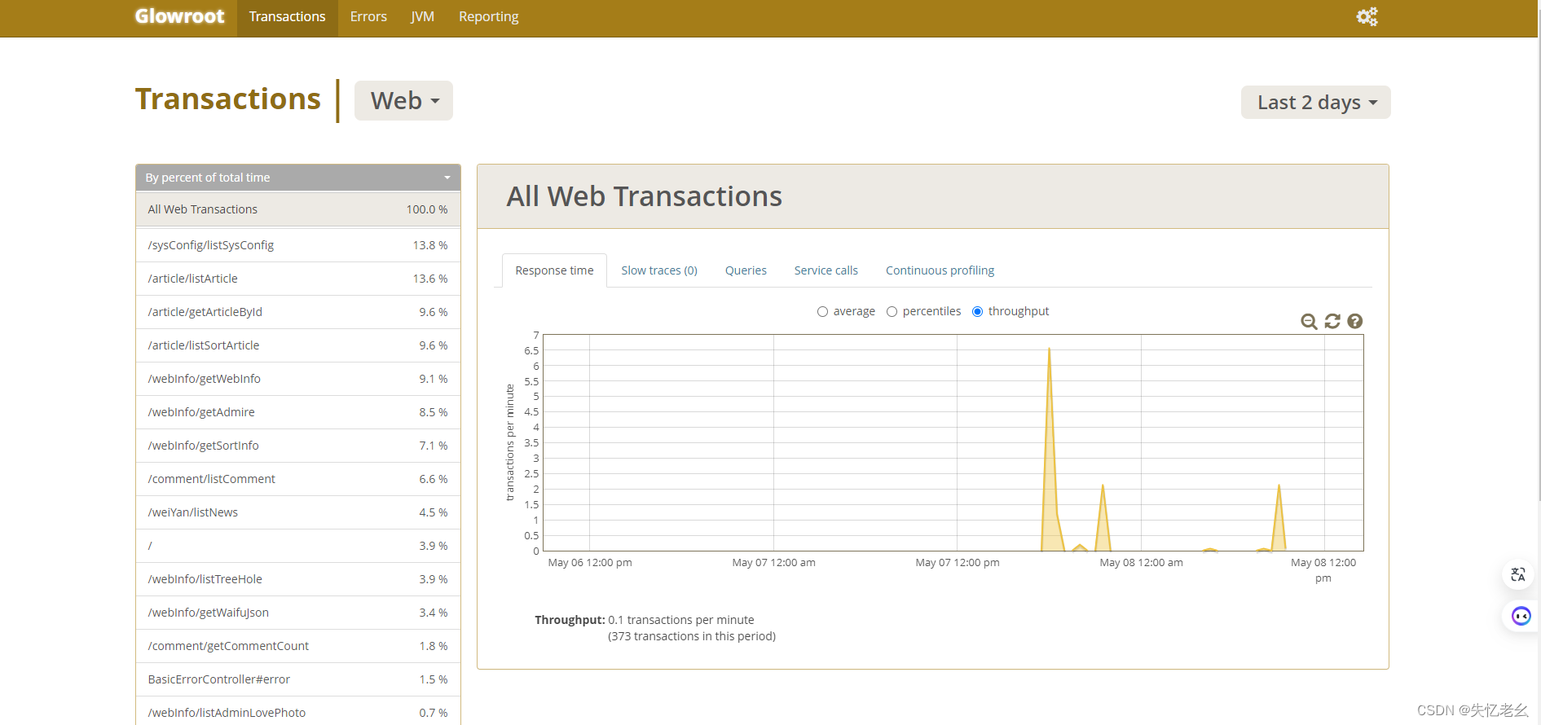Image resolution: width=1541 pixels, height=725 pixels.
Task: Open the chart help question icon
Action: click(1355, 322)
